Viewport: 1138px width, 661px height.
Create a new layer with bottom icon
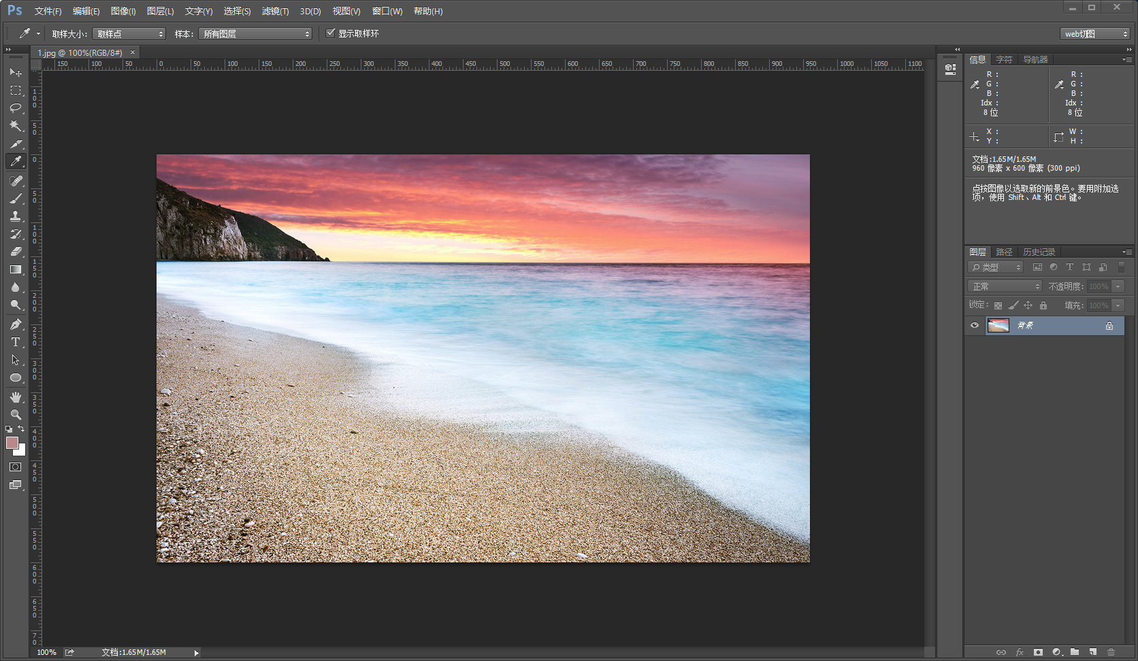click(1092, 652)
